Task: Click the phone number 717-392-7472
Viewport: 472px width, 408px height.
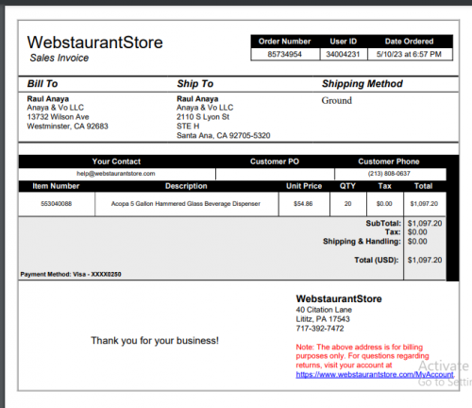Action: (x=320, y=329)
